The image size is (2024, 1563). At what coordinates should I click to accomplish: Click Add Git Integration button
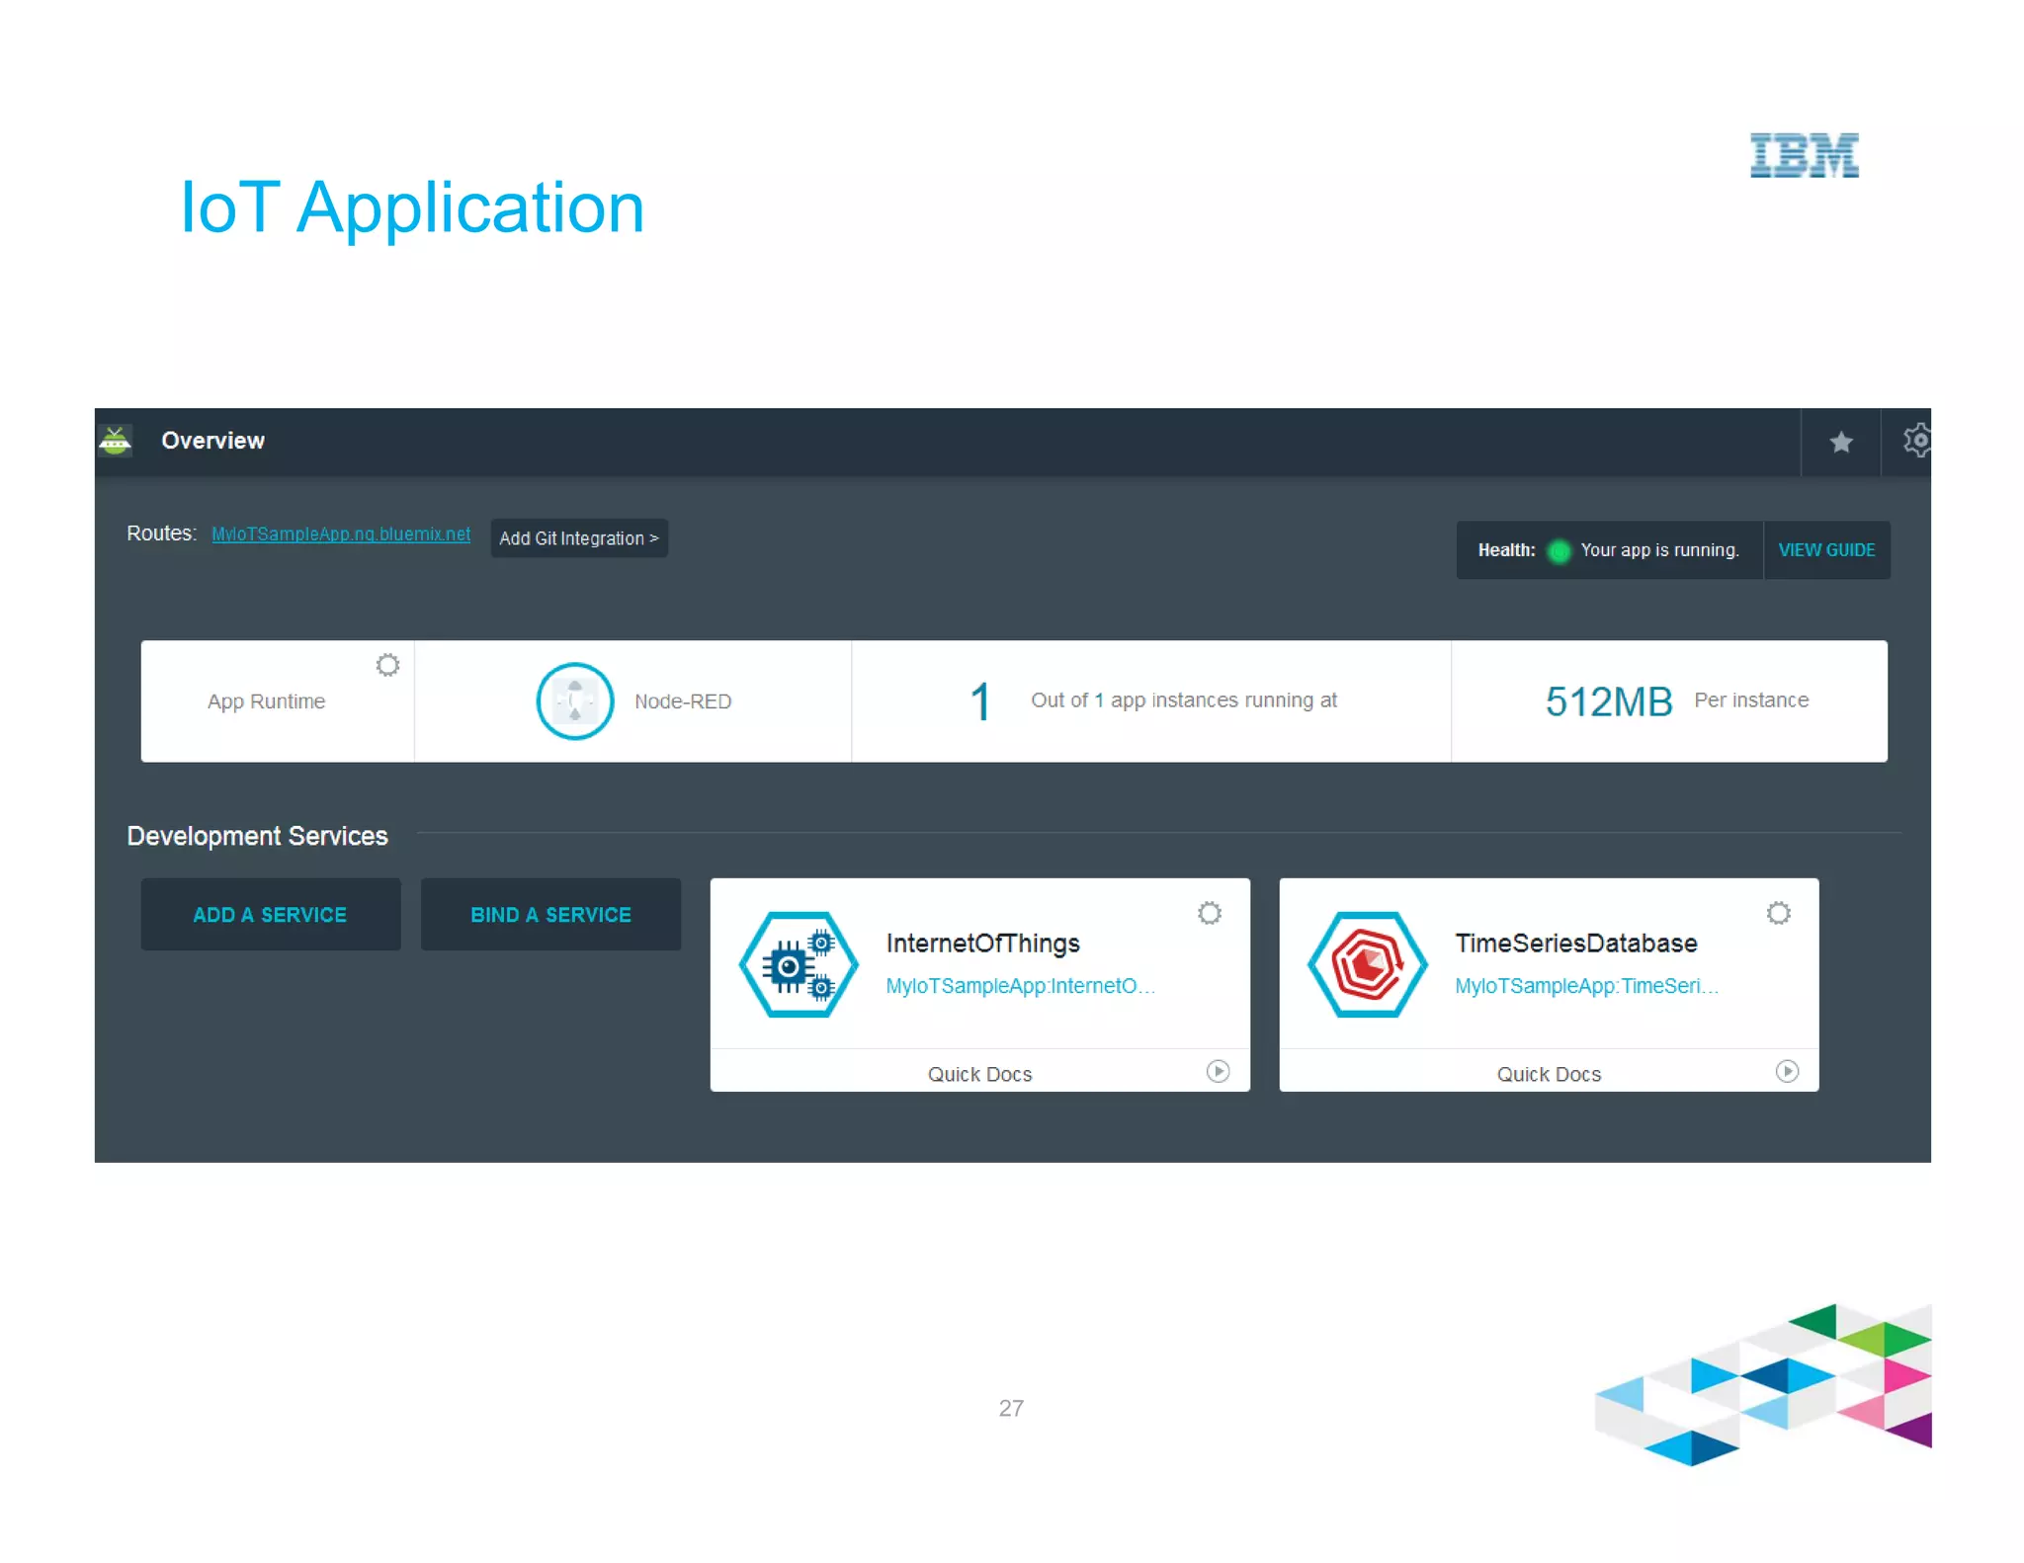579,538
